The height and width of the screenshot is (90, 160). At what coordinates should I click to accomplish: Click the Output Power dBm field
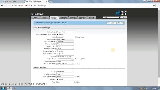point(78,59)
